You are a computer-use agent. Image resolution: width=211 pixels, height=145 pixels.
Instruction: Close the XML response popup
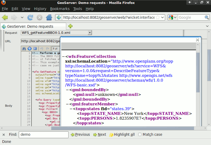pyautogui.click(x=198, y=40)
